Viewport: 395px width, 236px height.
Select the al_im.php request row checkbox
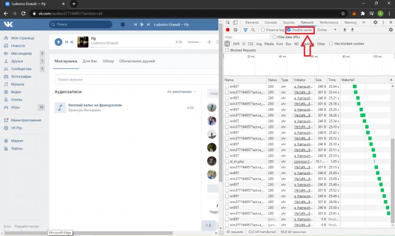[x=227, y=161]
